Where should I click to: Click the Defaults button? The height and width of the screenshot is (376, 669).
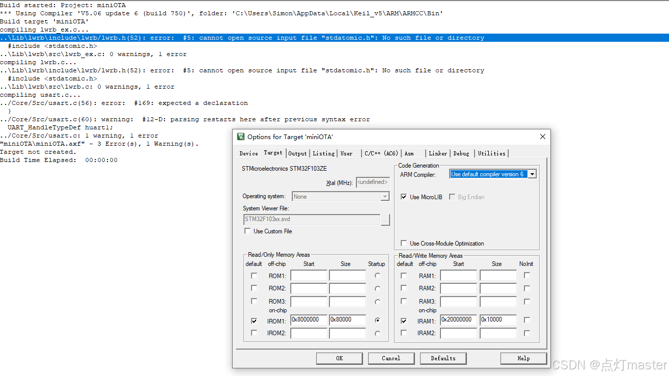pyautogui.click(x=443, y=358)
